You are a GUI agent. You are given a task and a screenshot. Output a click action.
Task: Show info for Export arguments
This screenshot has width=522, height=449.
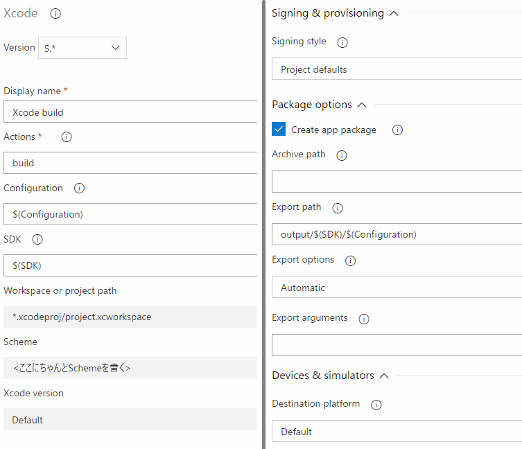point(364,319)
